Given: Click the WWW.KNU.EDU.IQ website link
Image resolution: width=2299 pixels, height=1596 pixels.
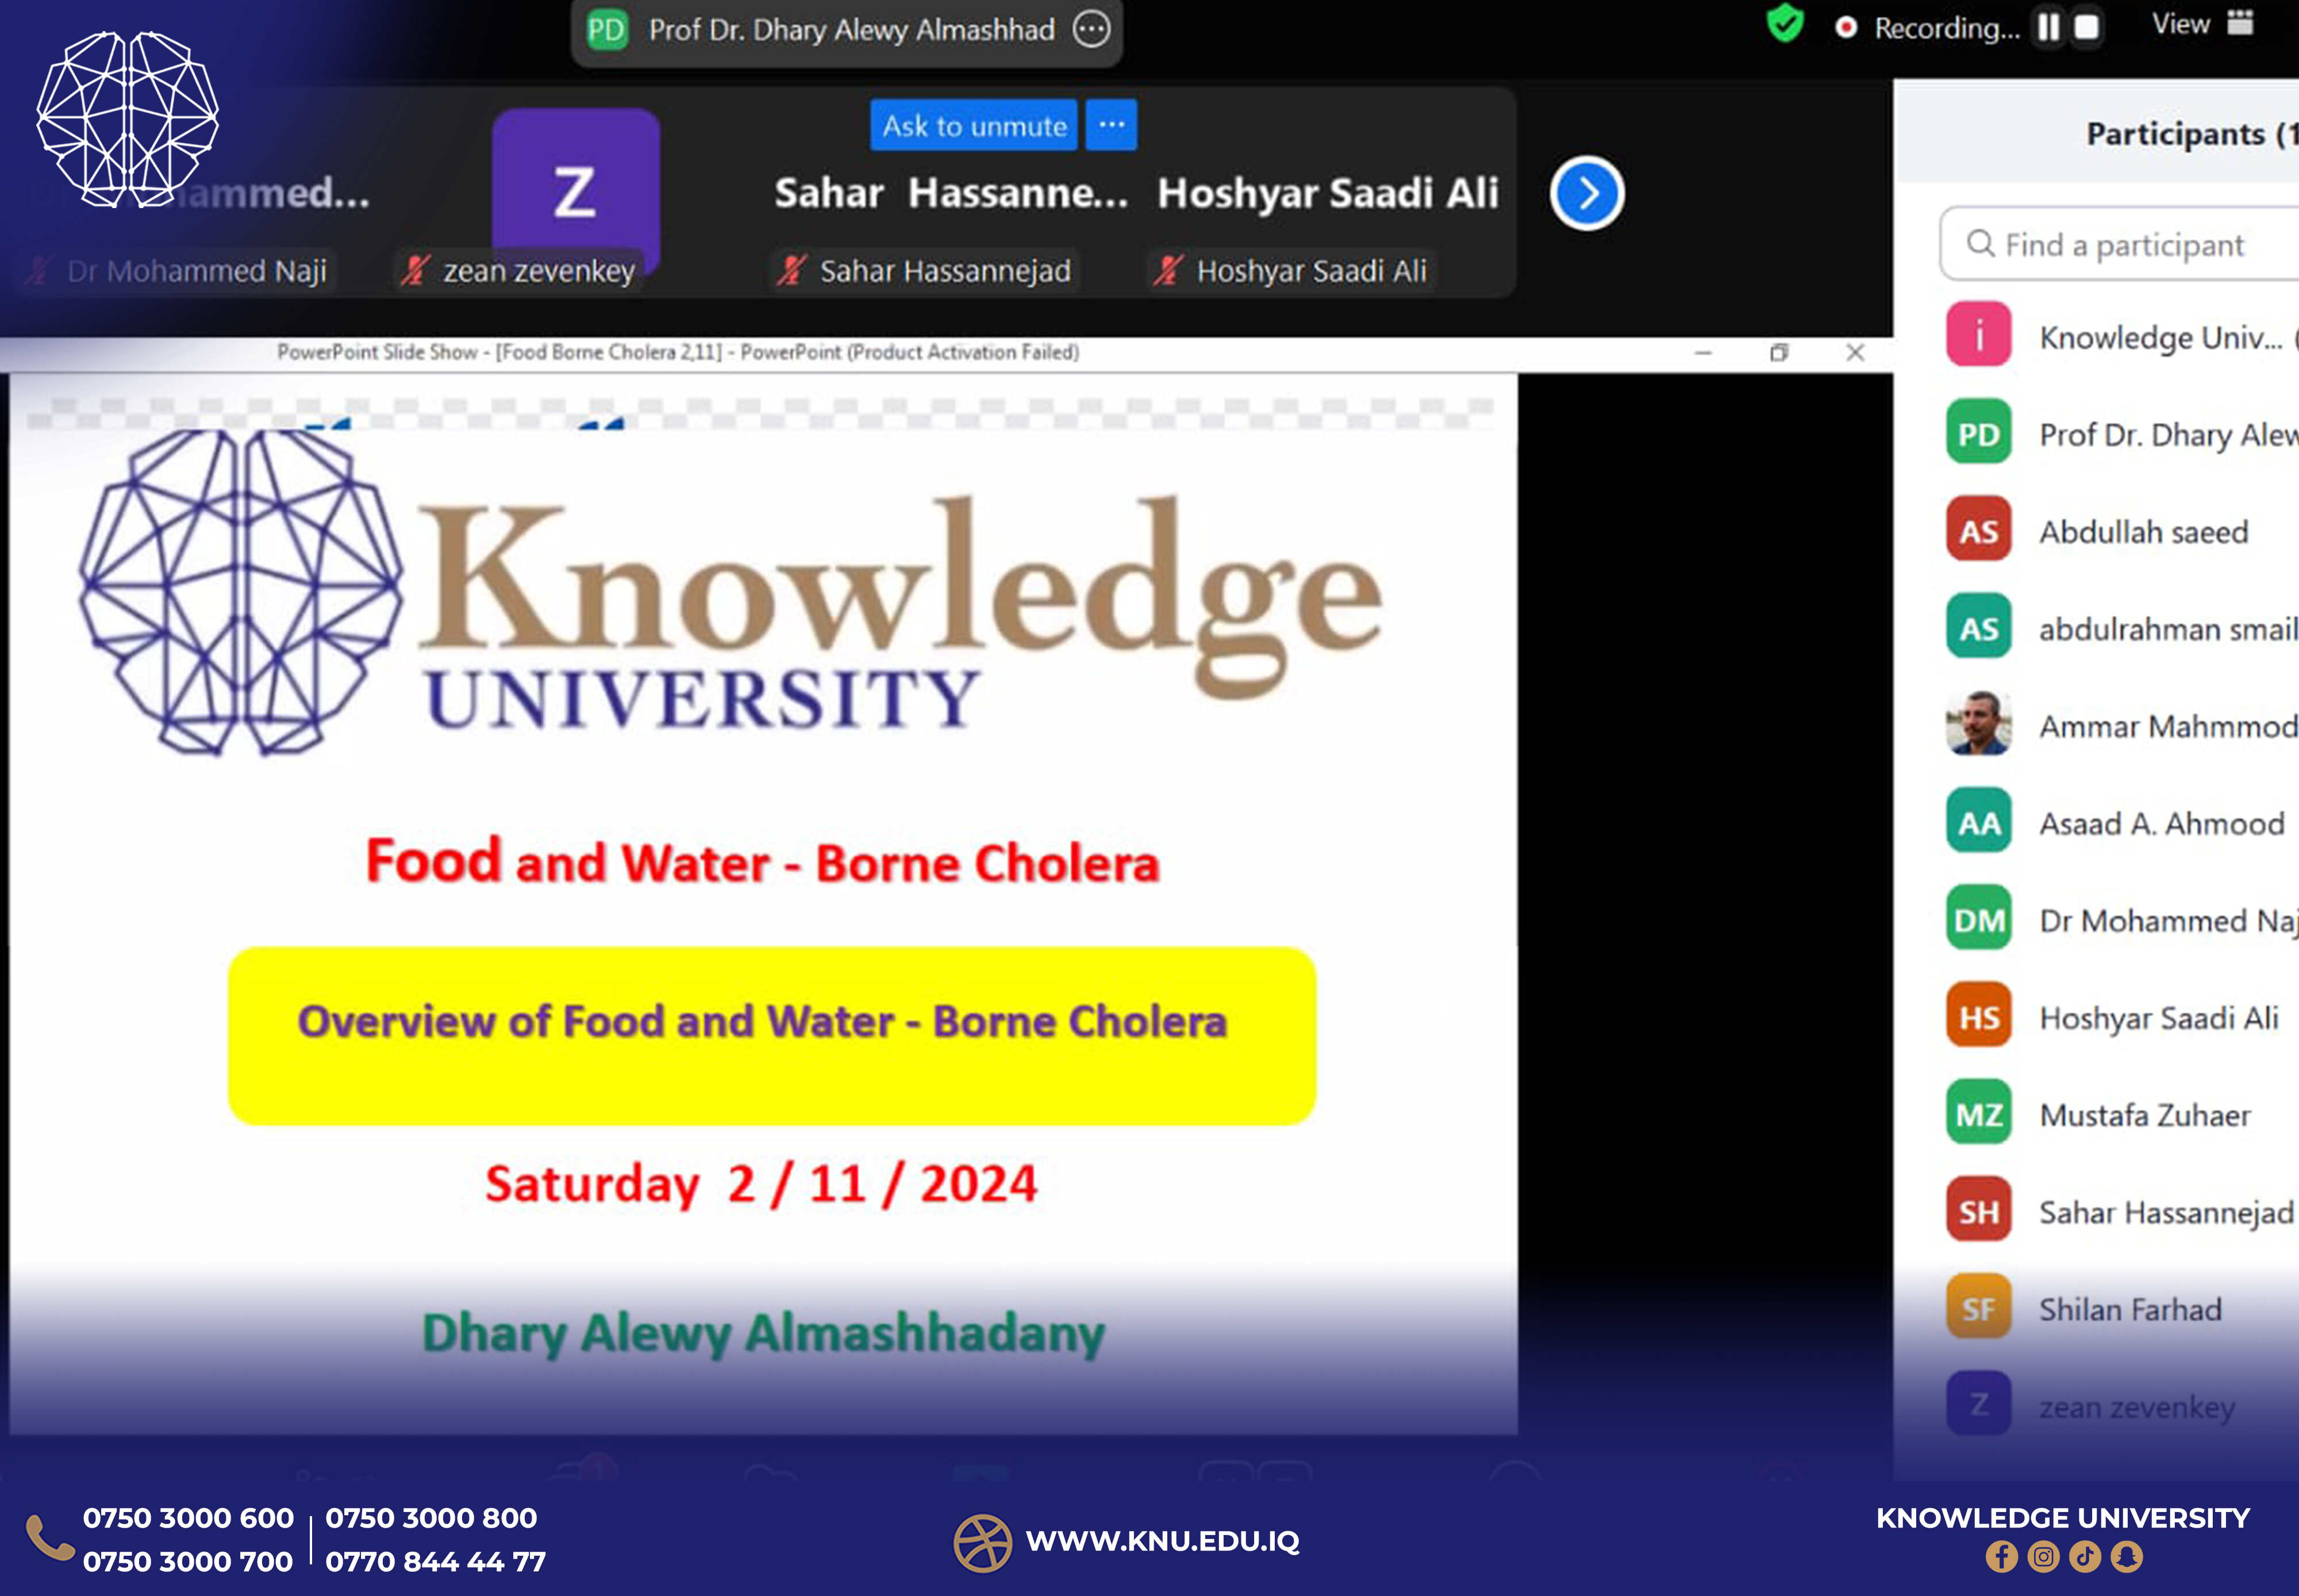Looking at the screenshot, I should (1163, 1541).
